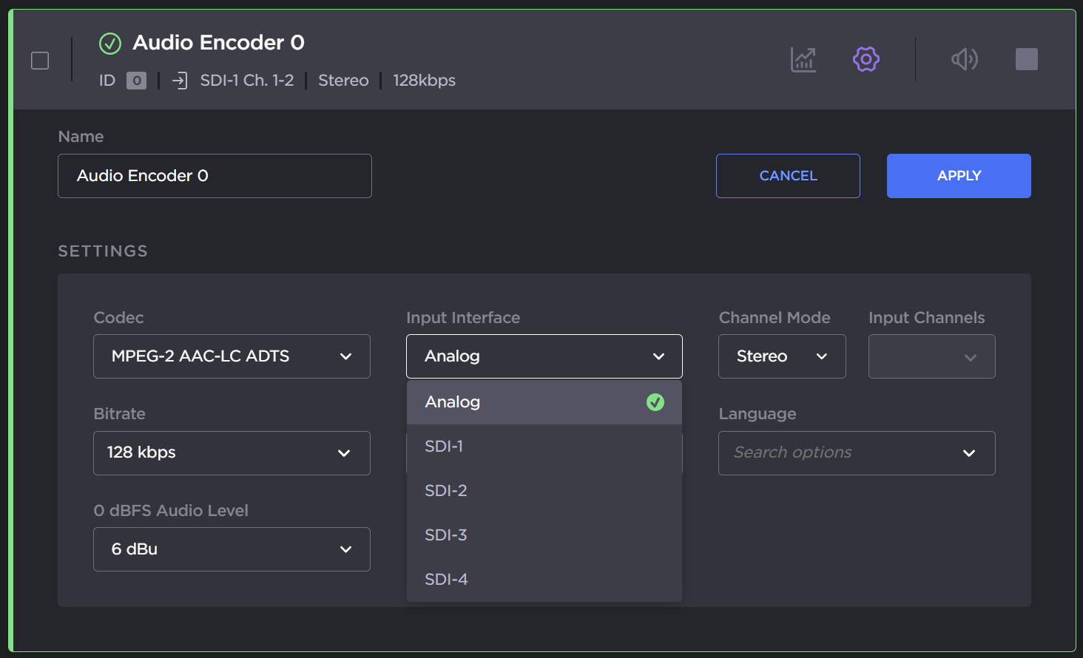Mute audio using the speaker icon

click(964, 59)
